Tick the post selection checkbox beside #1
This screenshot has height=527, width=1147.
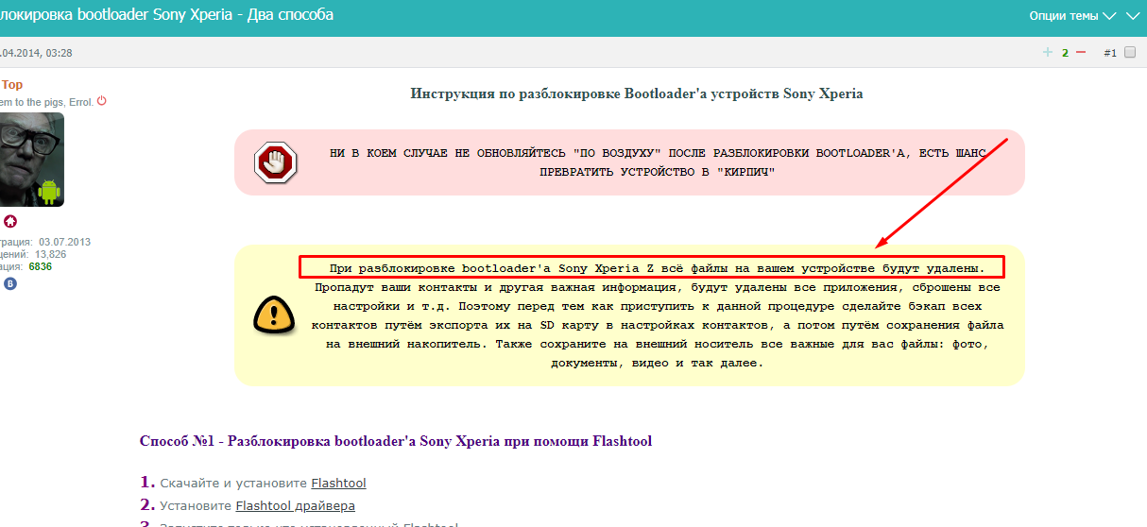(x=1130, y=53)
